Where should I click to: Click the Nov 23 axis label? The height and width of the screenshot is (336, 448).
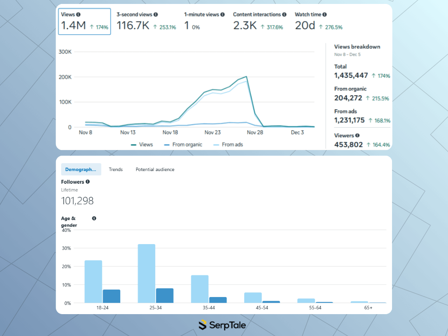[x=213, y=133]
